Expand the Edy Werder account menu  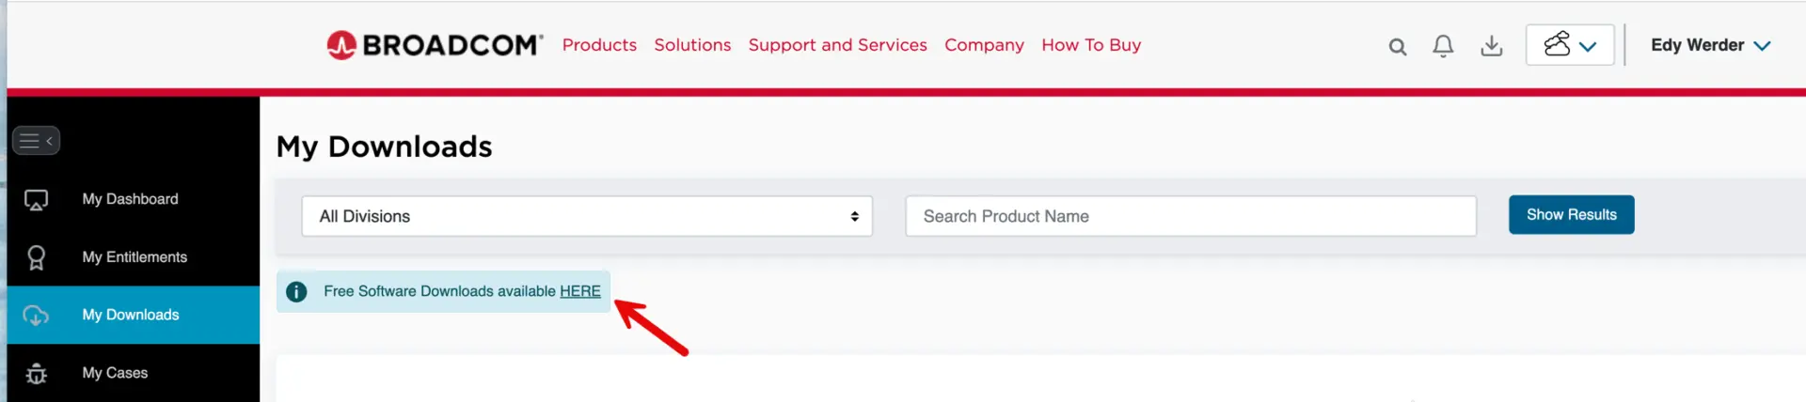point(1710,45)
